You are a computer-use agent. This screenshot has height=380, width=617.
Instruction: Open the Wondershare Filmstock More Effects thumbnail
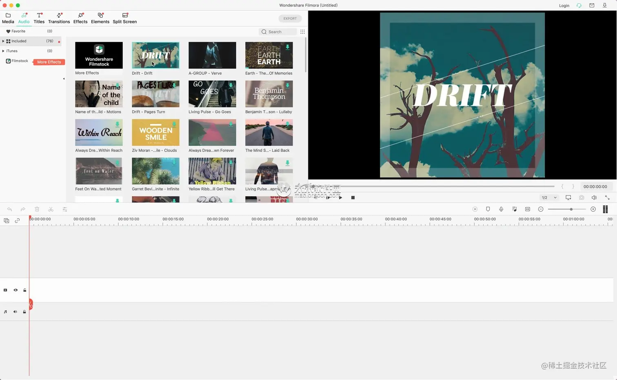tap(99, 55)
